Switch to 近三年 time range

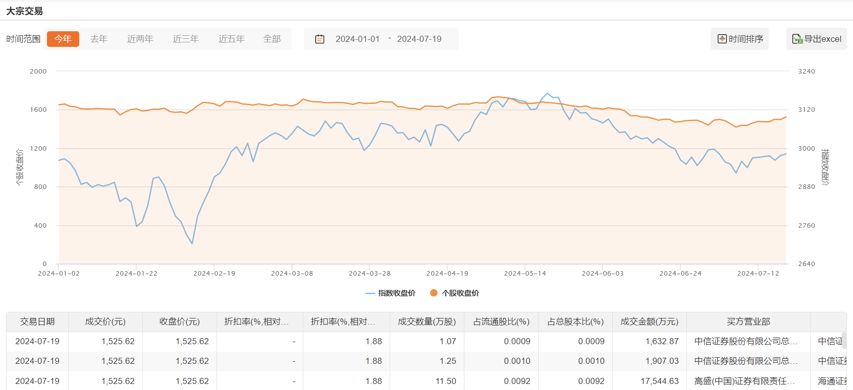(186, 39)
